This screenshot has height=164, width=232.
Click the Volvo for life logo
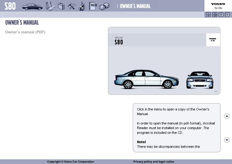pos(218,6)
